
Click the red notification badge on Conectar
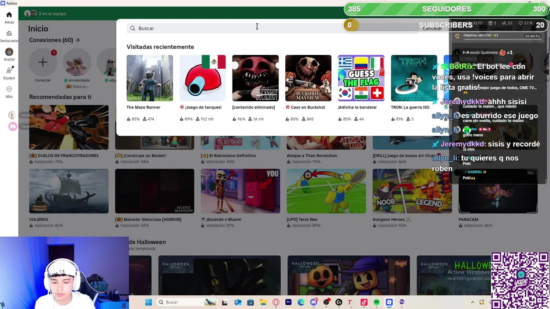pyautogui.click(x=54, y=53)
